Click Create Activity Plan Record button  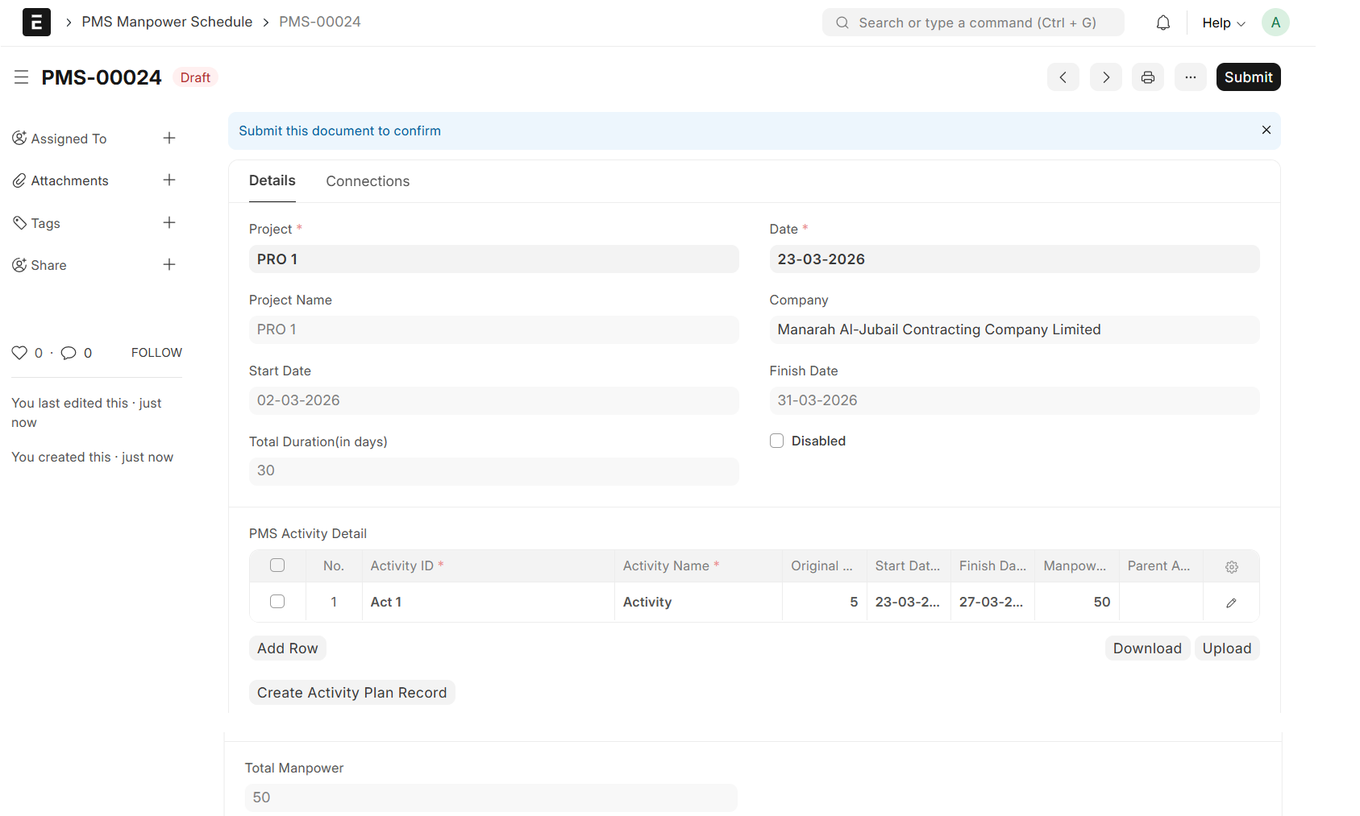[x=351, y=693]
